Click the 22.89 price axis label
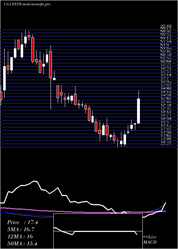The height and width of the screenshot is (249, 178). (x=166, y=27)
